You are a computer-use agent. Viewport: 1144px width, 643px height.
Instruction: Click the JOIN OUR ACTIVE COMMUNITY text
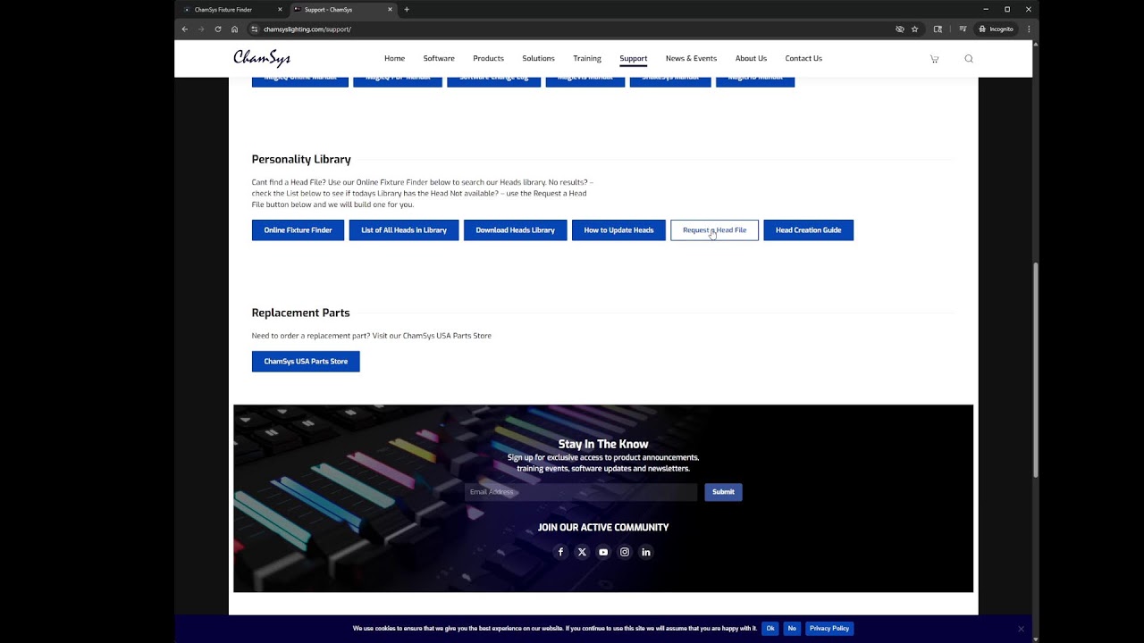click(603, 527)
